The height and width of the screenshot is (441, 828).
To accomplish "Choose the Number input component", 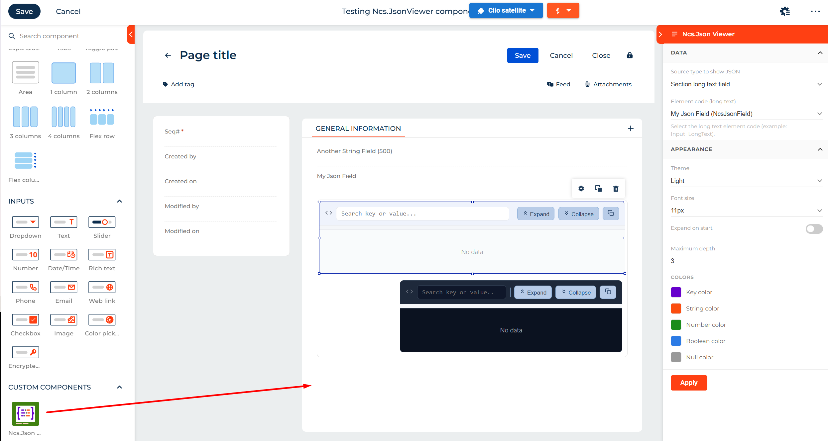I will (25, 255).
